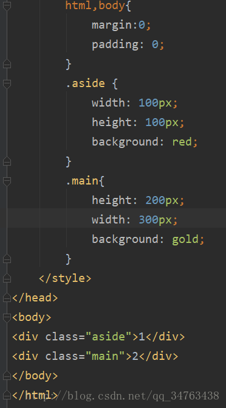Click the padding: 0; declaration
The height and width of the screenshot is (408, 226).
click(x=128, y=44)
